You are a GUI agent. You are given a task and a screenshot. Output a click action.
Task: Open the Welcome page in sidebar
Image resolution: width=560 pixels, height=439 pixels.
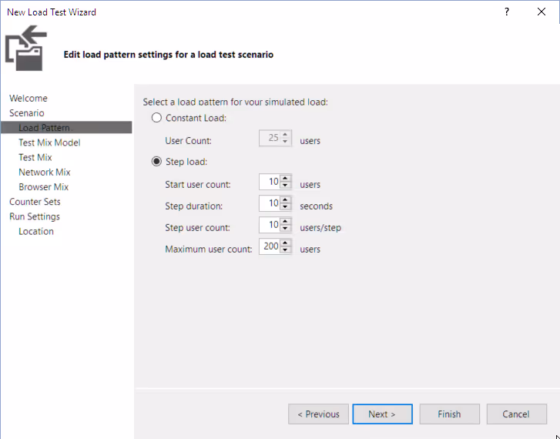[29, 99]
